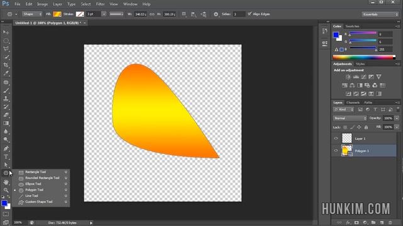Toggle lock position
The image size is (403, 226).
[359, 127]
